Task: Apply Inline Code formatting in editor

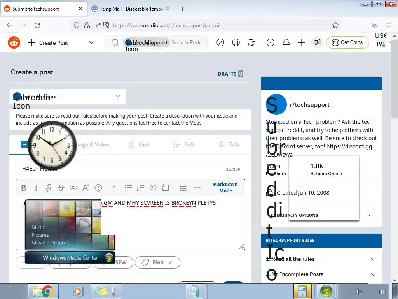Action: 73,188
